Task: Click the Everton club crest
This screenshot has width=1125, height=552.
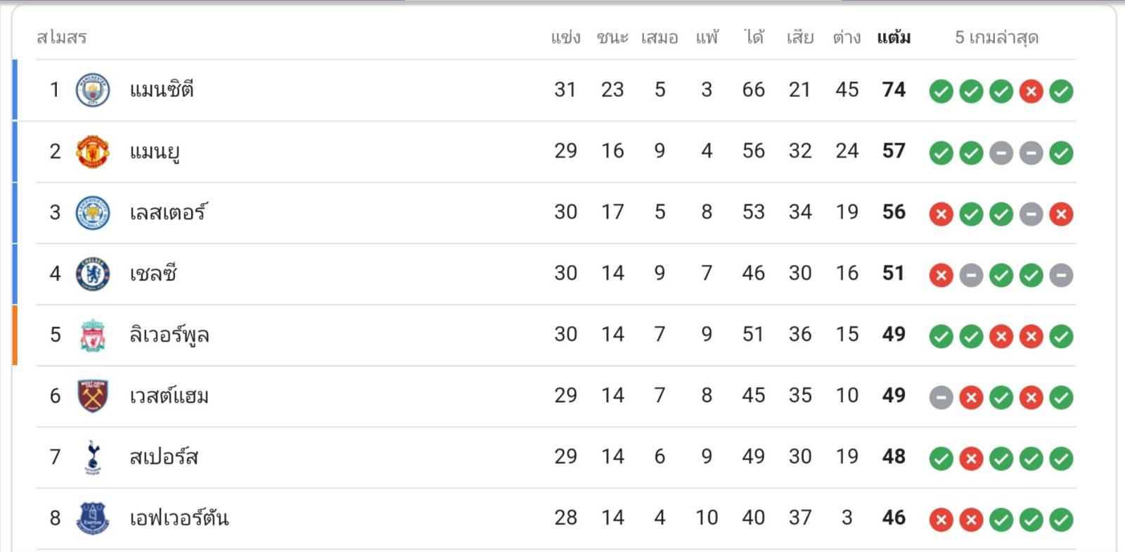Action: 93,518
